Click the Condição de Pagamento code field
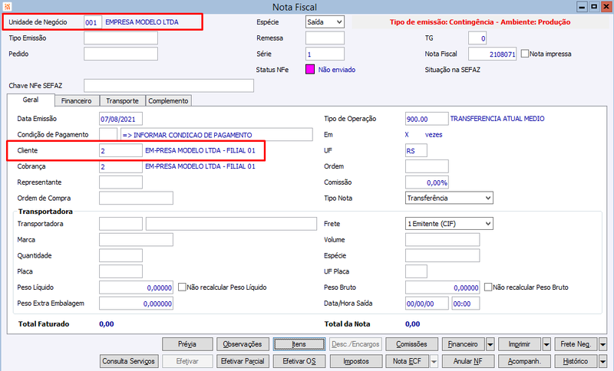This screenshot has width=614, height=371. 108,134
